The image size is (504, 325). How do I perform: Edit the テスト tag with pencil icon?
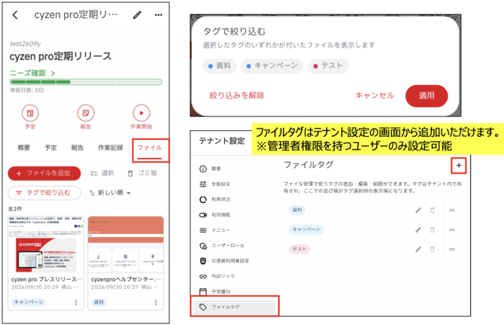click(418, 250)
